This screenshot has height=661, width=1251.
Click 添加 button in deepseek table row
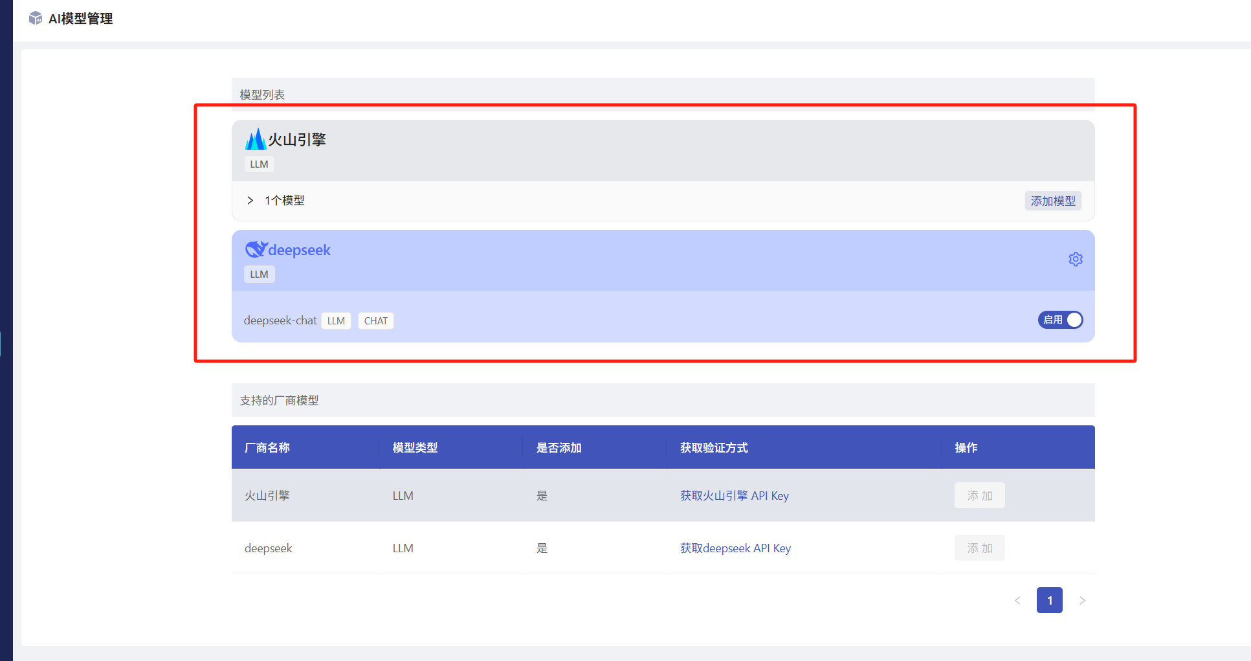(979, 548)
